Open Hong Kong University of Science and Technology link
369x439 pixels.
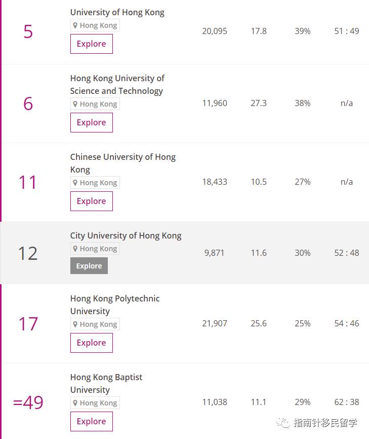[117, 85]
